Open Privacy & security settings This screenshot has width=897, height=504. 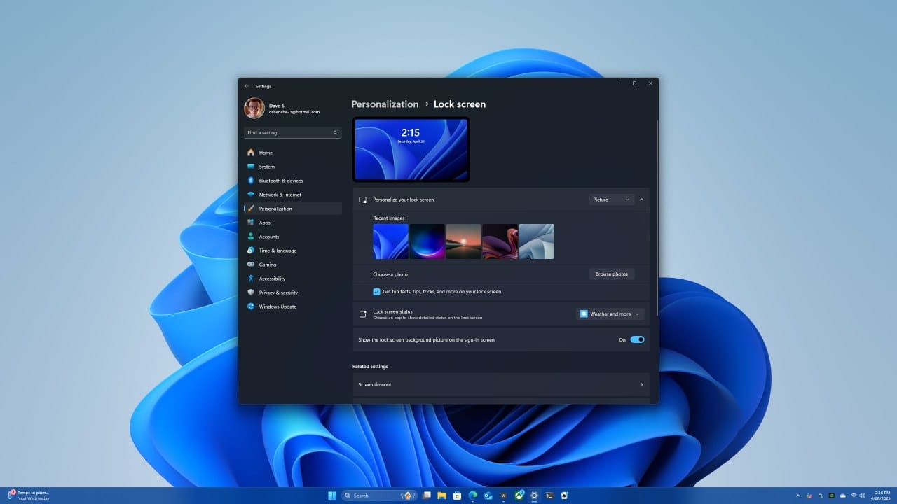pyautogui.click(x=278, y=293)
